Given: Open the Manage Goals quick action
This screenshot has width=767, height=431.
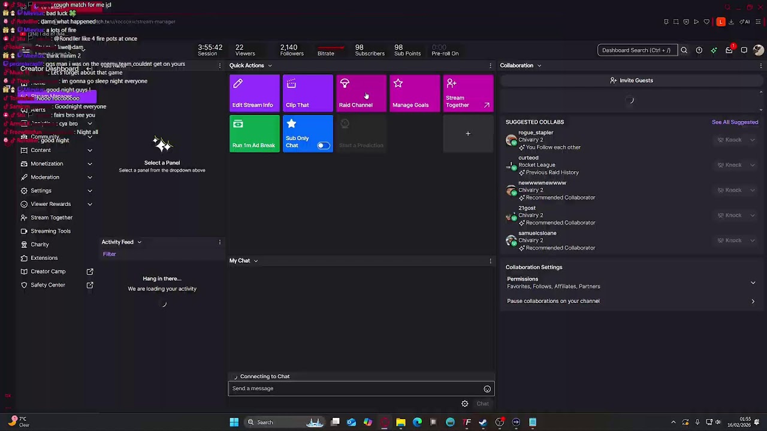Looking at the screenshot, I should pyautogui.click(x=415, y=93).
